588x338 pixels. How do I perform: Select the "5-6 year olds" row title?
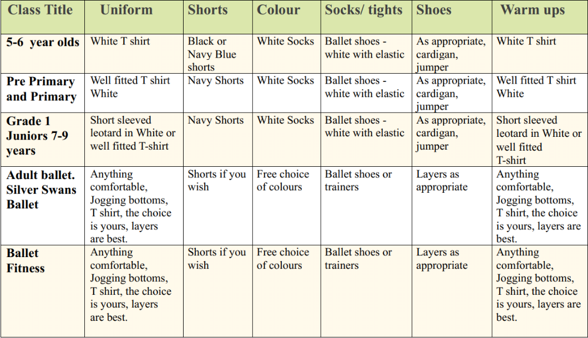[43, 43]
